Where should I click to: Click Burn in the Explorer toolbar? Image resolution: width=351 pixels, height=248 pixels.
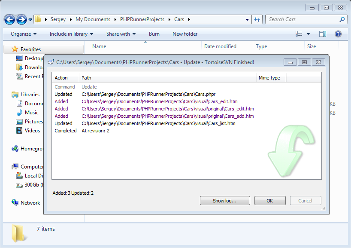click(154, 34)
